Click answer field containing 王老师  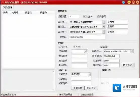(117, 27)
